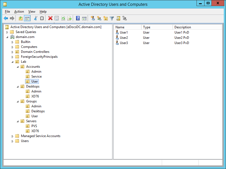Select User2 in the list
Image resolution: width=226 pixels, height=169 pixels.
click(x=124, y=38)
